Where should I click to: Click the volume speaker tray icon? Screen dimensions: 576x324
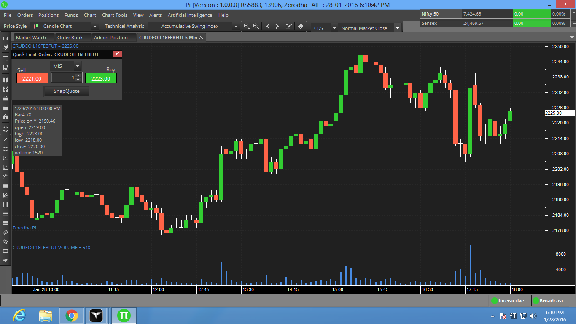533,316
